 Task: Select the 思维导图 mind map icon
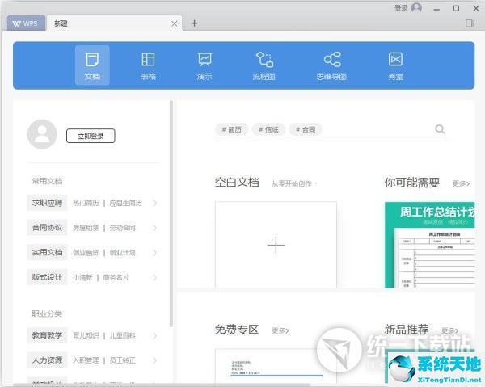pyautogui.click(x=331, y=65)
